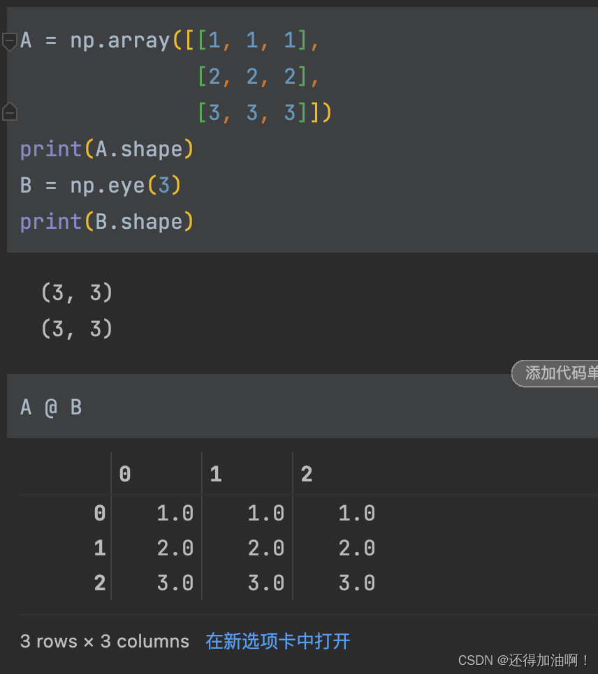
Task: Collapse the code fold at the A array start
Action: (x=10, y=42)
